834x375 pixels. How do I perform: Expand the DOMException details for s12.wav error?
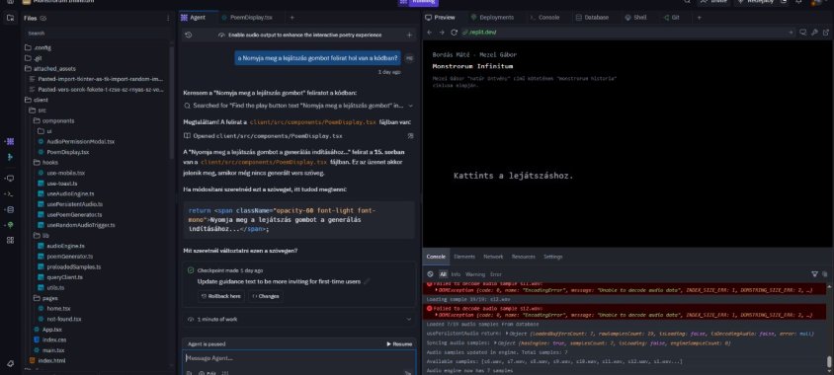click(x=437, y=315)
